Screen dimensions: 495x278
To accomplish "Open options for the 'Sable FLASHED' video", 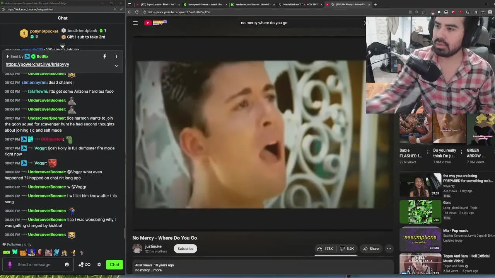I will click(x=428, y=152).
